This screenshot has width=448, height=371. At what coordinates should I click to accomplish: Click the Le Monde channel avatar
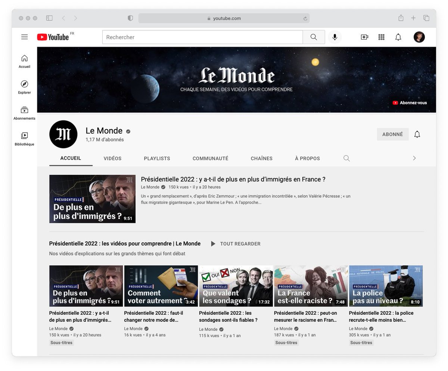click(x=63, y=134)
